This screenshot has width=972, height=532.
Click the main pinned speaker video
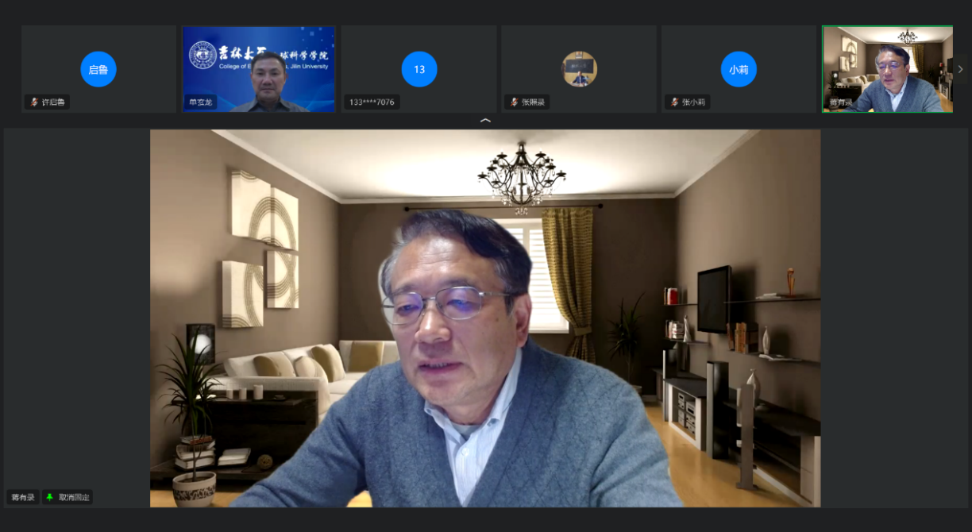485,318
